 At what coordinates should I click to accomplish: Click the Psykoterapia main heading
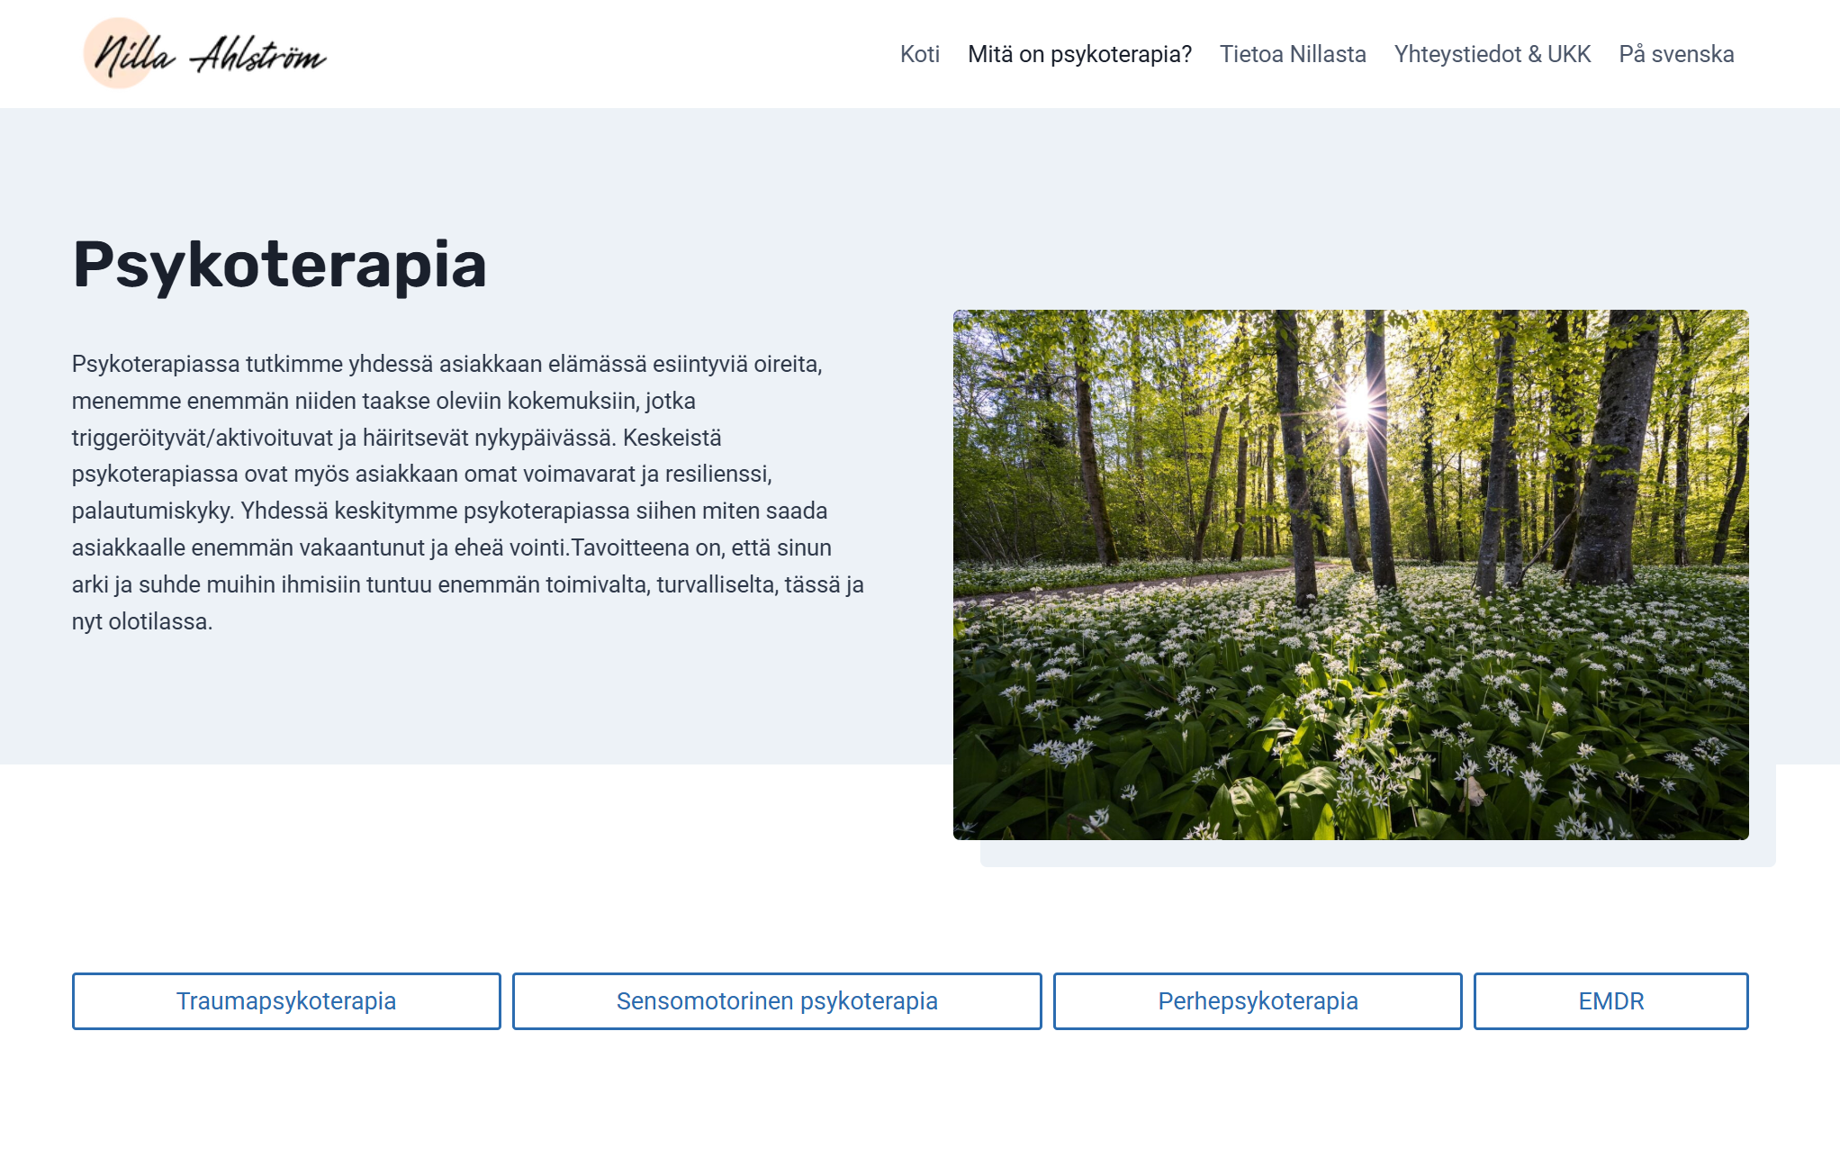click(279, 265)
